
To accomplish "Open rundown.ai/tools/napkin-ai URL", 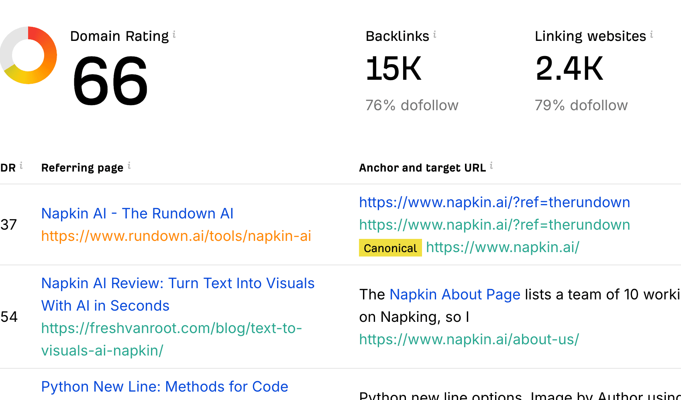I will click(x=176, y=236).
